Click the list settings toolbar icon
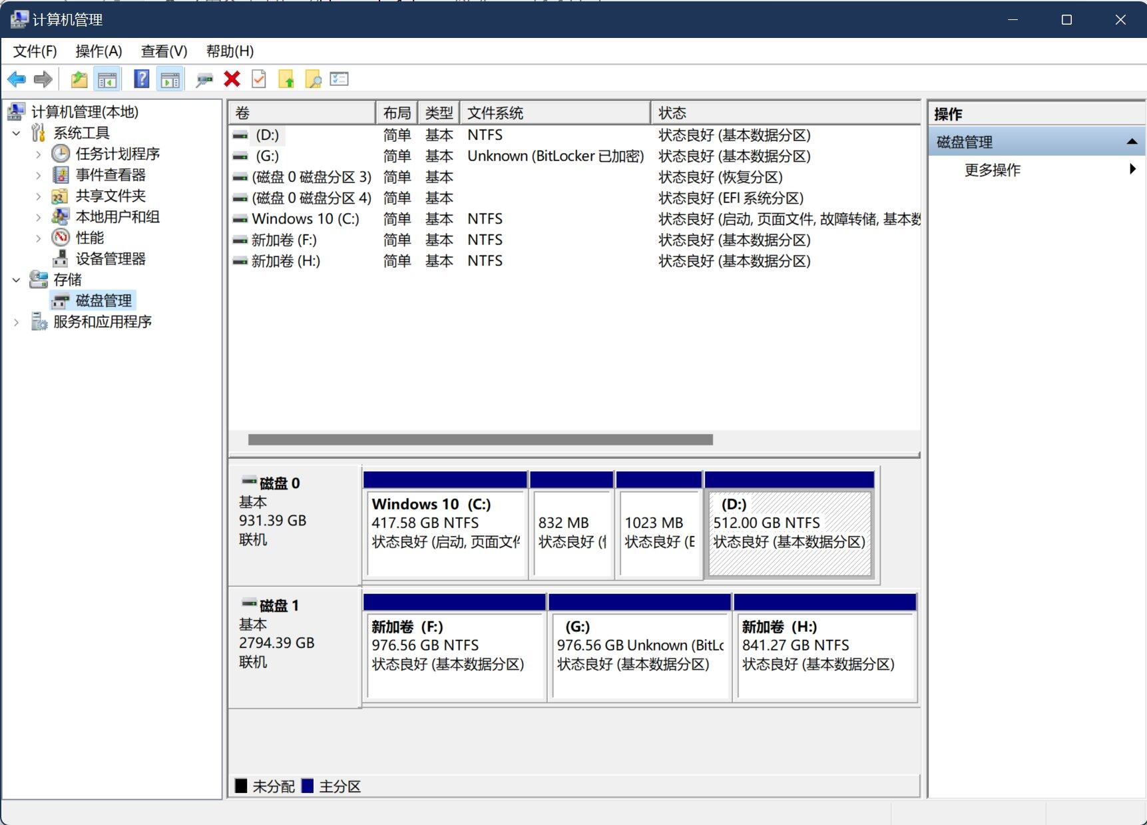1147x825 pixels. (x=340, y=79)
